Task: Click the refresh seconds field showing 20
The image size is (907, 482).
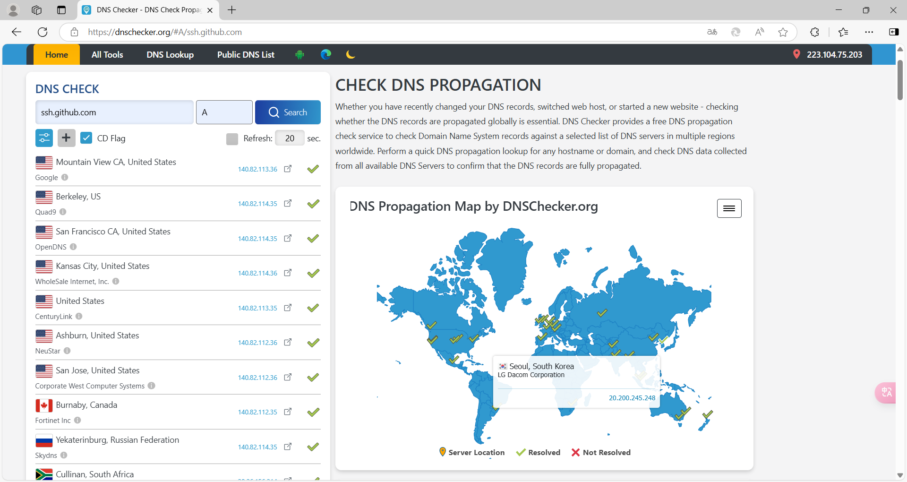Action: 290,138
